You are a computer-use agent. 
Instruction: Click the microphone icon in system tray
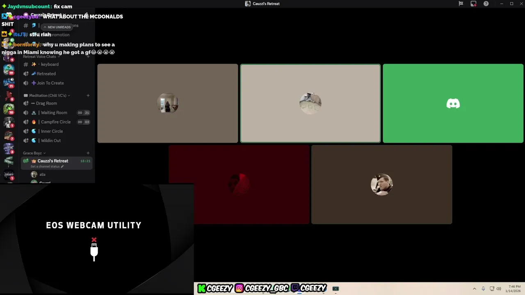[x=483, y=288]
